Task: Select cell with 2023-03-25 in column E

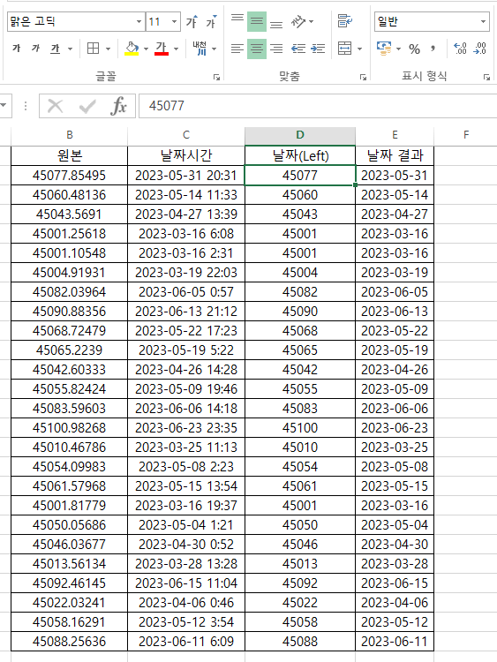Action: point(395,448)
